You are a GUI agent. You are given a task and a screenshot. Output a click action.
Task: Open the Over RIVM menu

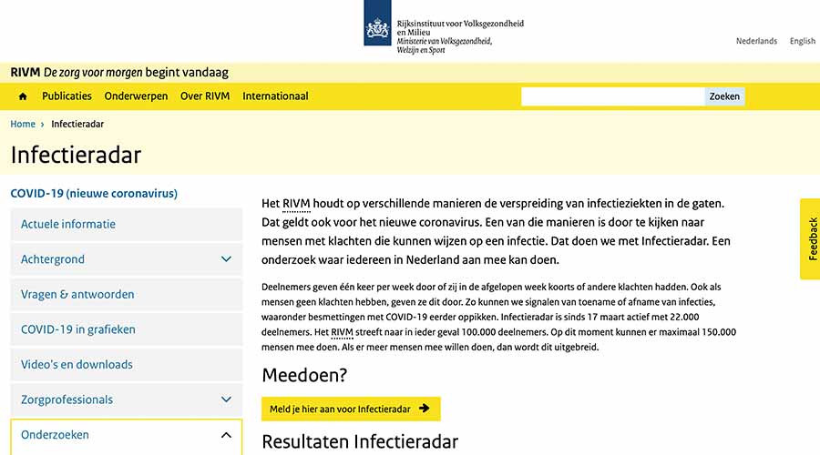(205, 96)
